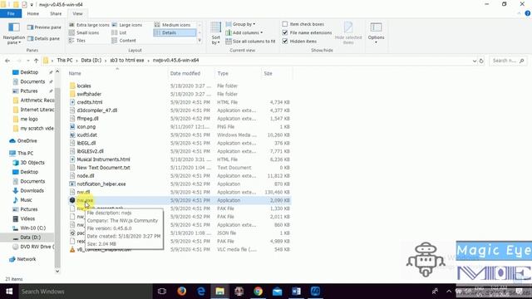Open Firefox from taskbar
532x299 pixels.
coord(181,292)
